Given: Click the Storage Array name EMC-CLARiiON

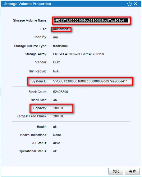Looking at the screenshot, I should click(78, 54).
